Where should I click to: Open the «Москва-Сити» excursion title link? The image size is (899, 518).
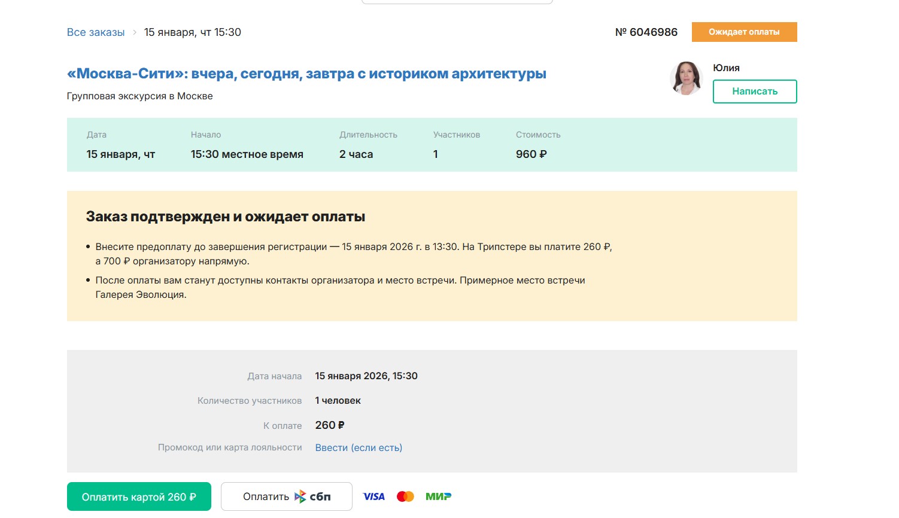[x=306, y=74]
